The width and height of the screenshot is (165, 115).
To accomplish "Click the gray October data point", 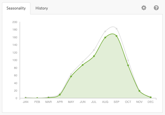I will click(128, 60).
